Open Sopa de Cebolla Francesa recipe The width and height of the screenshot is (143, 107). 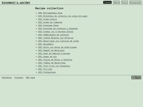(x=54, y=53)
